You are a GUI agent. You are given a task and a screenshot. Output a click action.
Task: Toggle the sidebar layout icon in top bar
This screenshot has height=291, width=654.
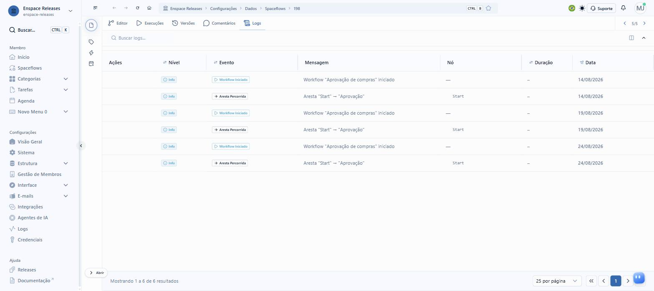(x=96, y=8)
